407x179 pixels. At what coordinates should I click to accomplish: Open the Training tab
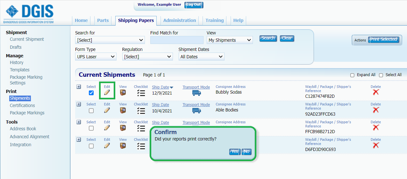point(215,20)
